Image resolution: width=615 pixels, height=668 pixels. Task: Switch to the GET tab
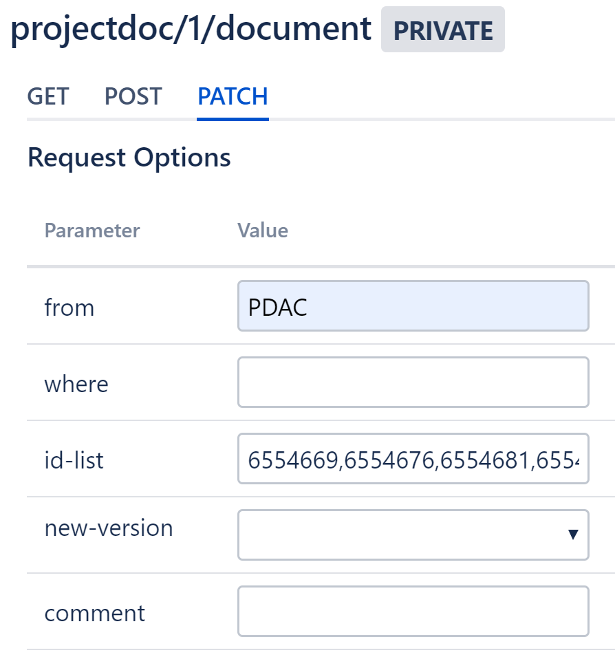click(x=48, y=96)
